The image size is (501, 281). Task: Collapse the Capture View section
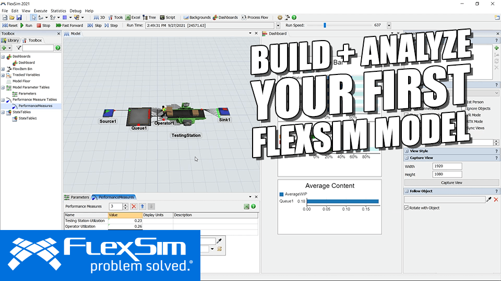[x=407, y=158]
